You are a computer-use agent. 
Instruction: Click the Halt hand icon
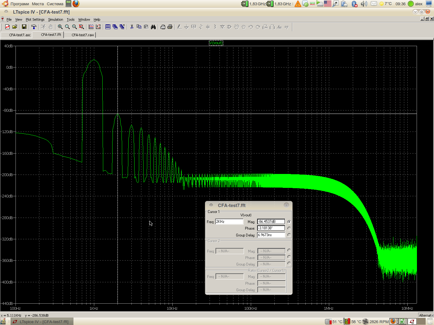tap(51, 27)
